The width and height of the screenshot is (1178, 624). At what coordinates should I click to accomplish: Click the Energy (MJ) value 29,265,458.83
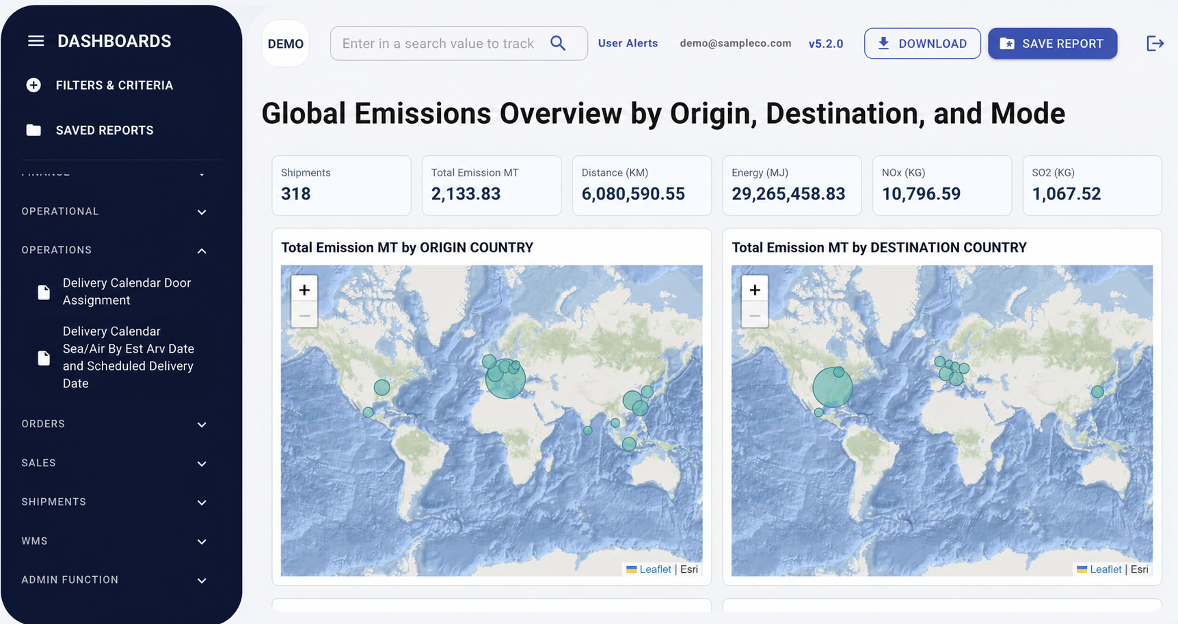click(788, 194)
